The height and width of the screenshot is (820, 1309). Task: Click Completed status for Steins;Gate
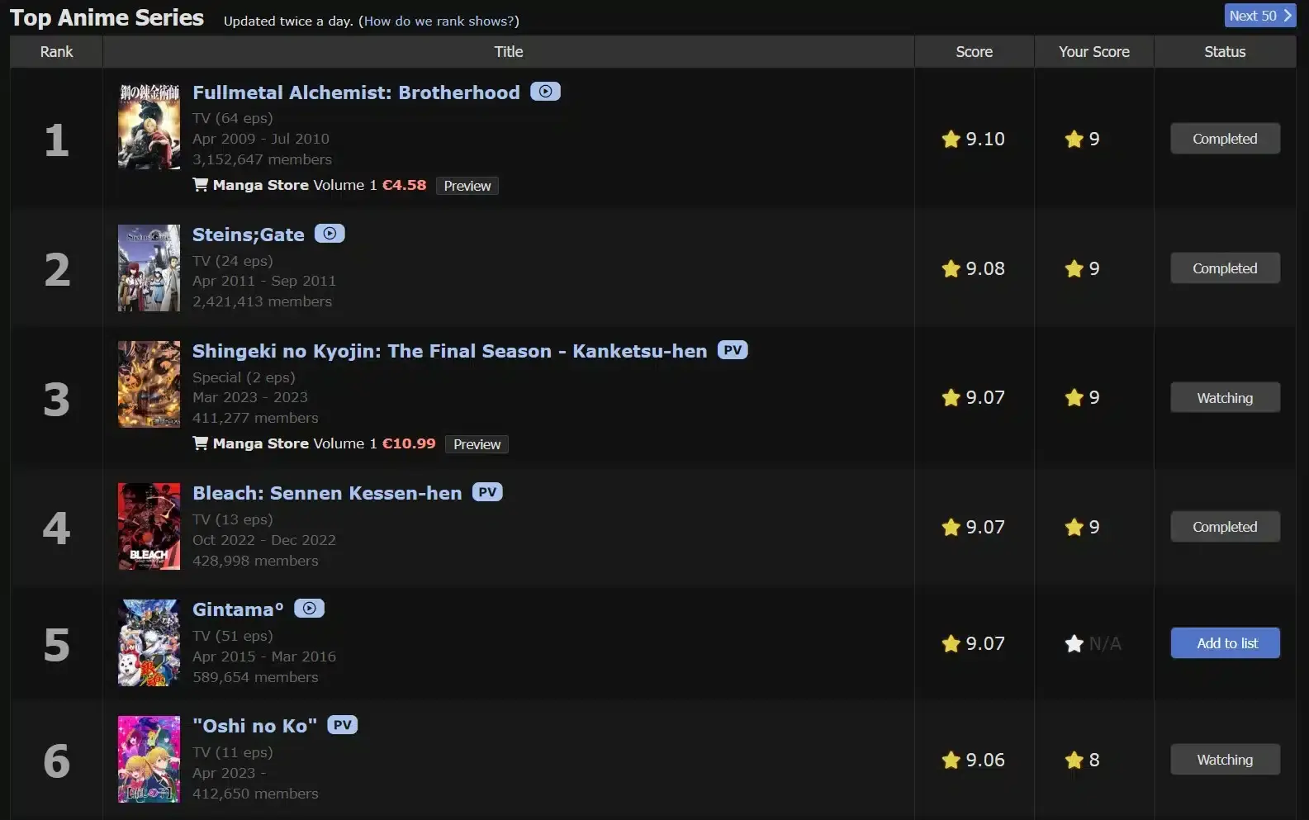point(1225,268)
